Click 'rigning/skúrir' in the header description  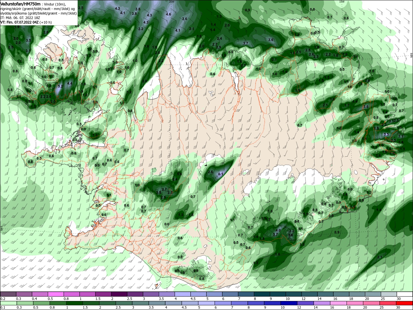(11, 9)
